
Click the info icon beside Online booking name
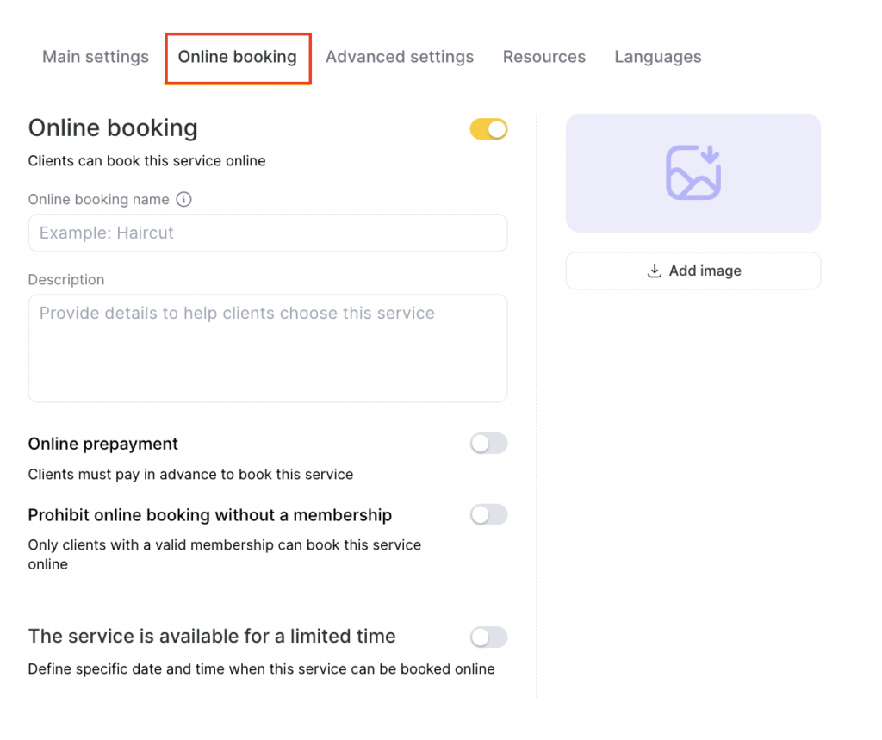pos(183,199)
